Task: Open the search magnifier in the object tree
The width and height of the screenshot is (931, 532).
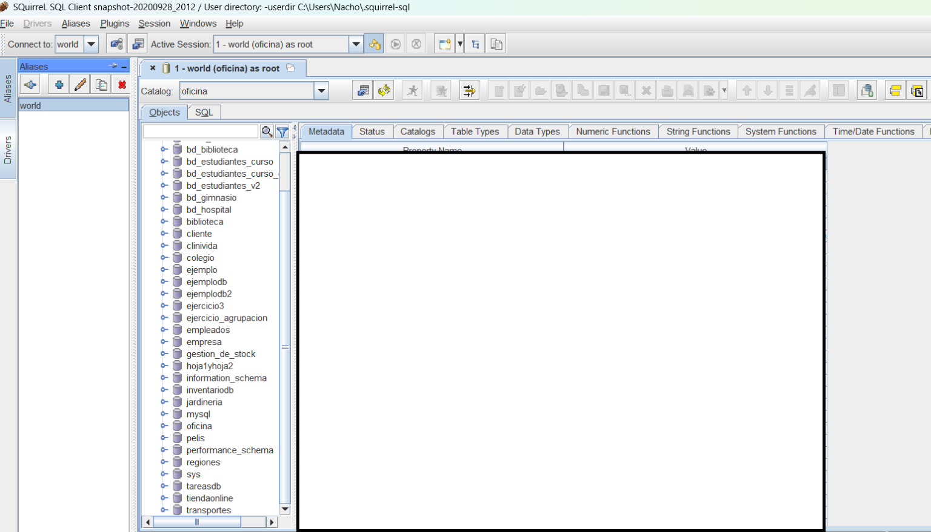Action: [267, 131]
